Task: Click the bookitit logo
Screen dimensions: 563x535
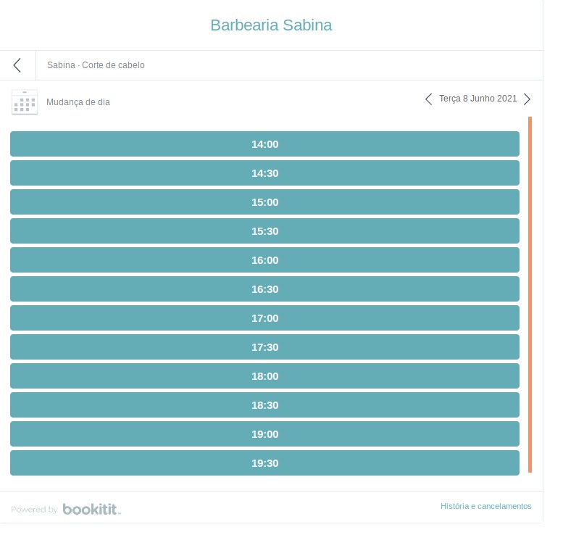Action: (91, 509)
